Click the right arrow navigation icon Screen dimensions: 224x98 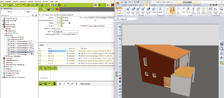(x=104, y=5)
